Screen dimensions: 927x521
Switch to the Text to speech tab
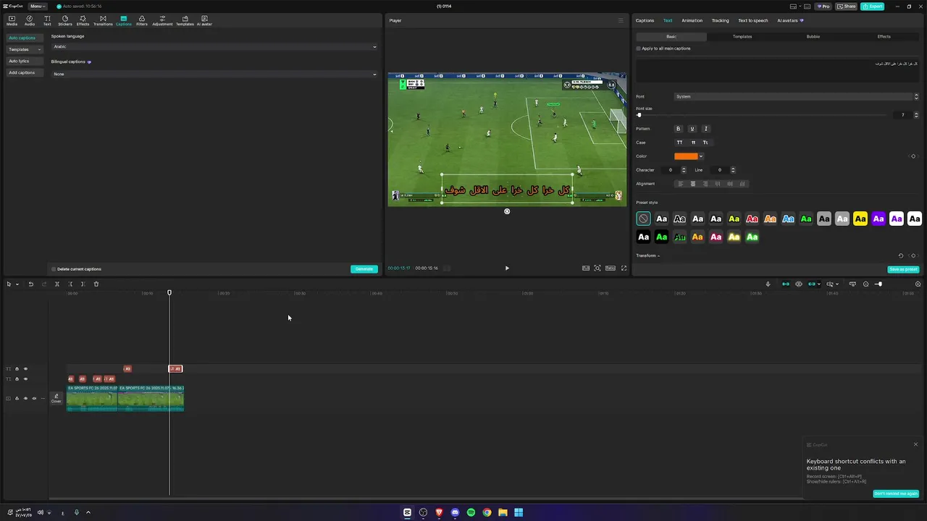[x=752, y=20]
